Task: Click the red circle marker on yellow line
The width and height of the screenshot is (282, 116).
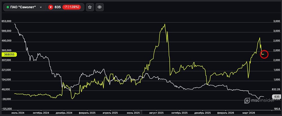Action: [x=264, y=54]
